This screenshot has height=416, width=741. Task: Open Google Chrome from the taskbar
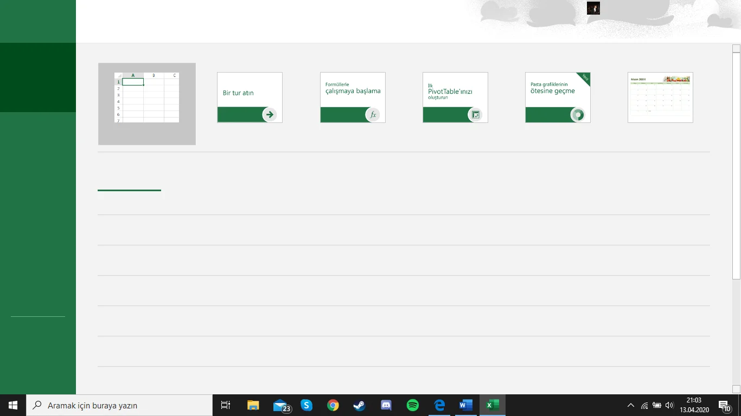tap(333, 405)
